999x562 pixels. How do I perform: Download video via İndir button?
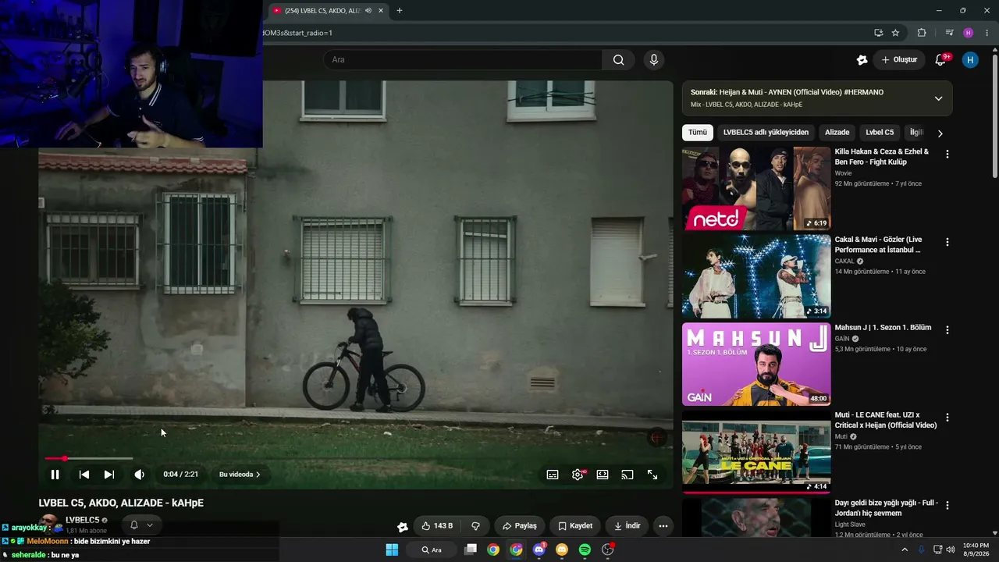pos(627,526)
